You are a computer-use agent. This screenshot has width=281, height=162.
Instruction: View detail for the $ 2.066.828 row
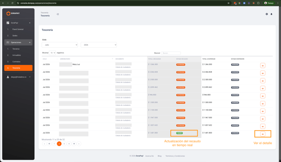point(263,73)
